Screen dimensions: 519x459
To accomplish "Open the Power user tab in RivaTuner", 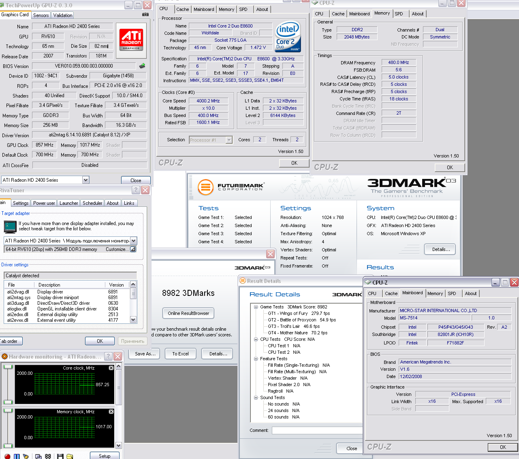I will 44,203.
